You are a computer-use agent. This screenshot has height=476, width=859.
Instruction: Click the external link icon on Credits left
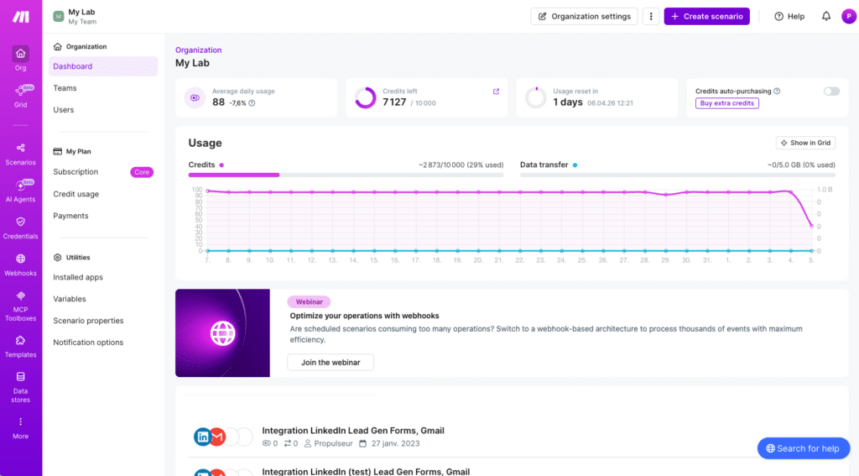[496, 92]
